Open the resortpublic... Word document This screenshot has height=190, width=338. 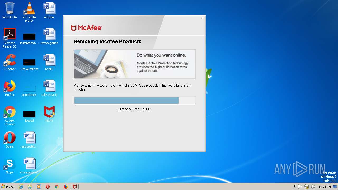29,140
